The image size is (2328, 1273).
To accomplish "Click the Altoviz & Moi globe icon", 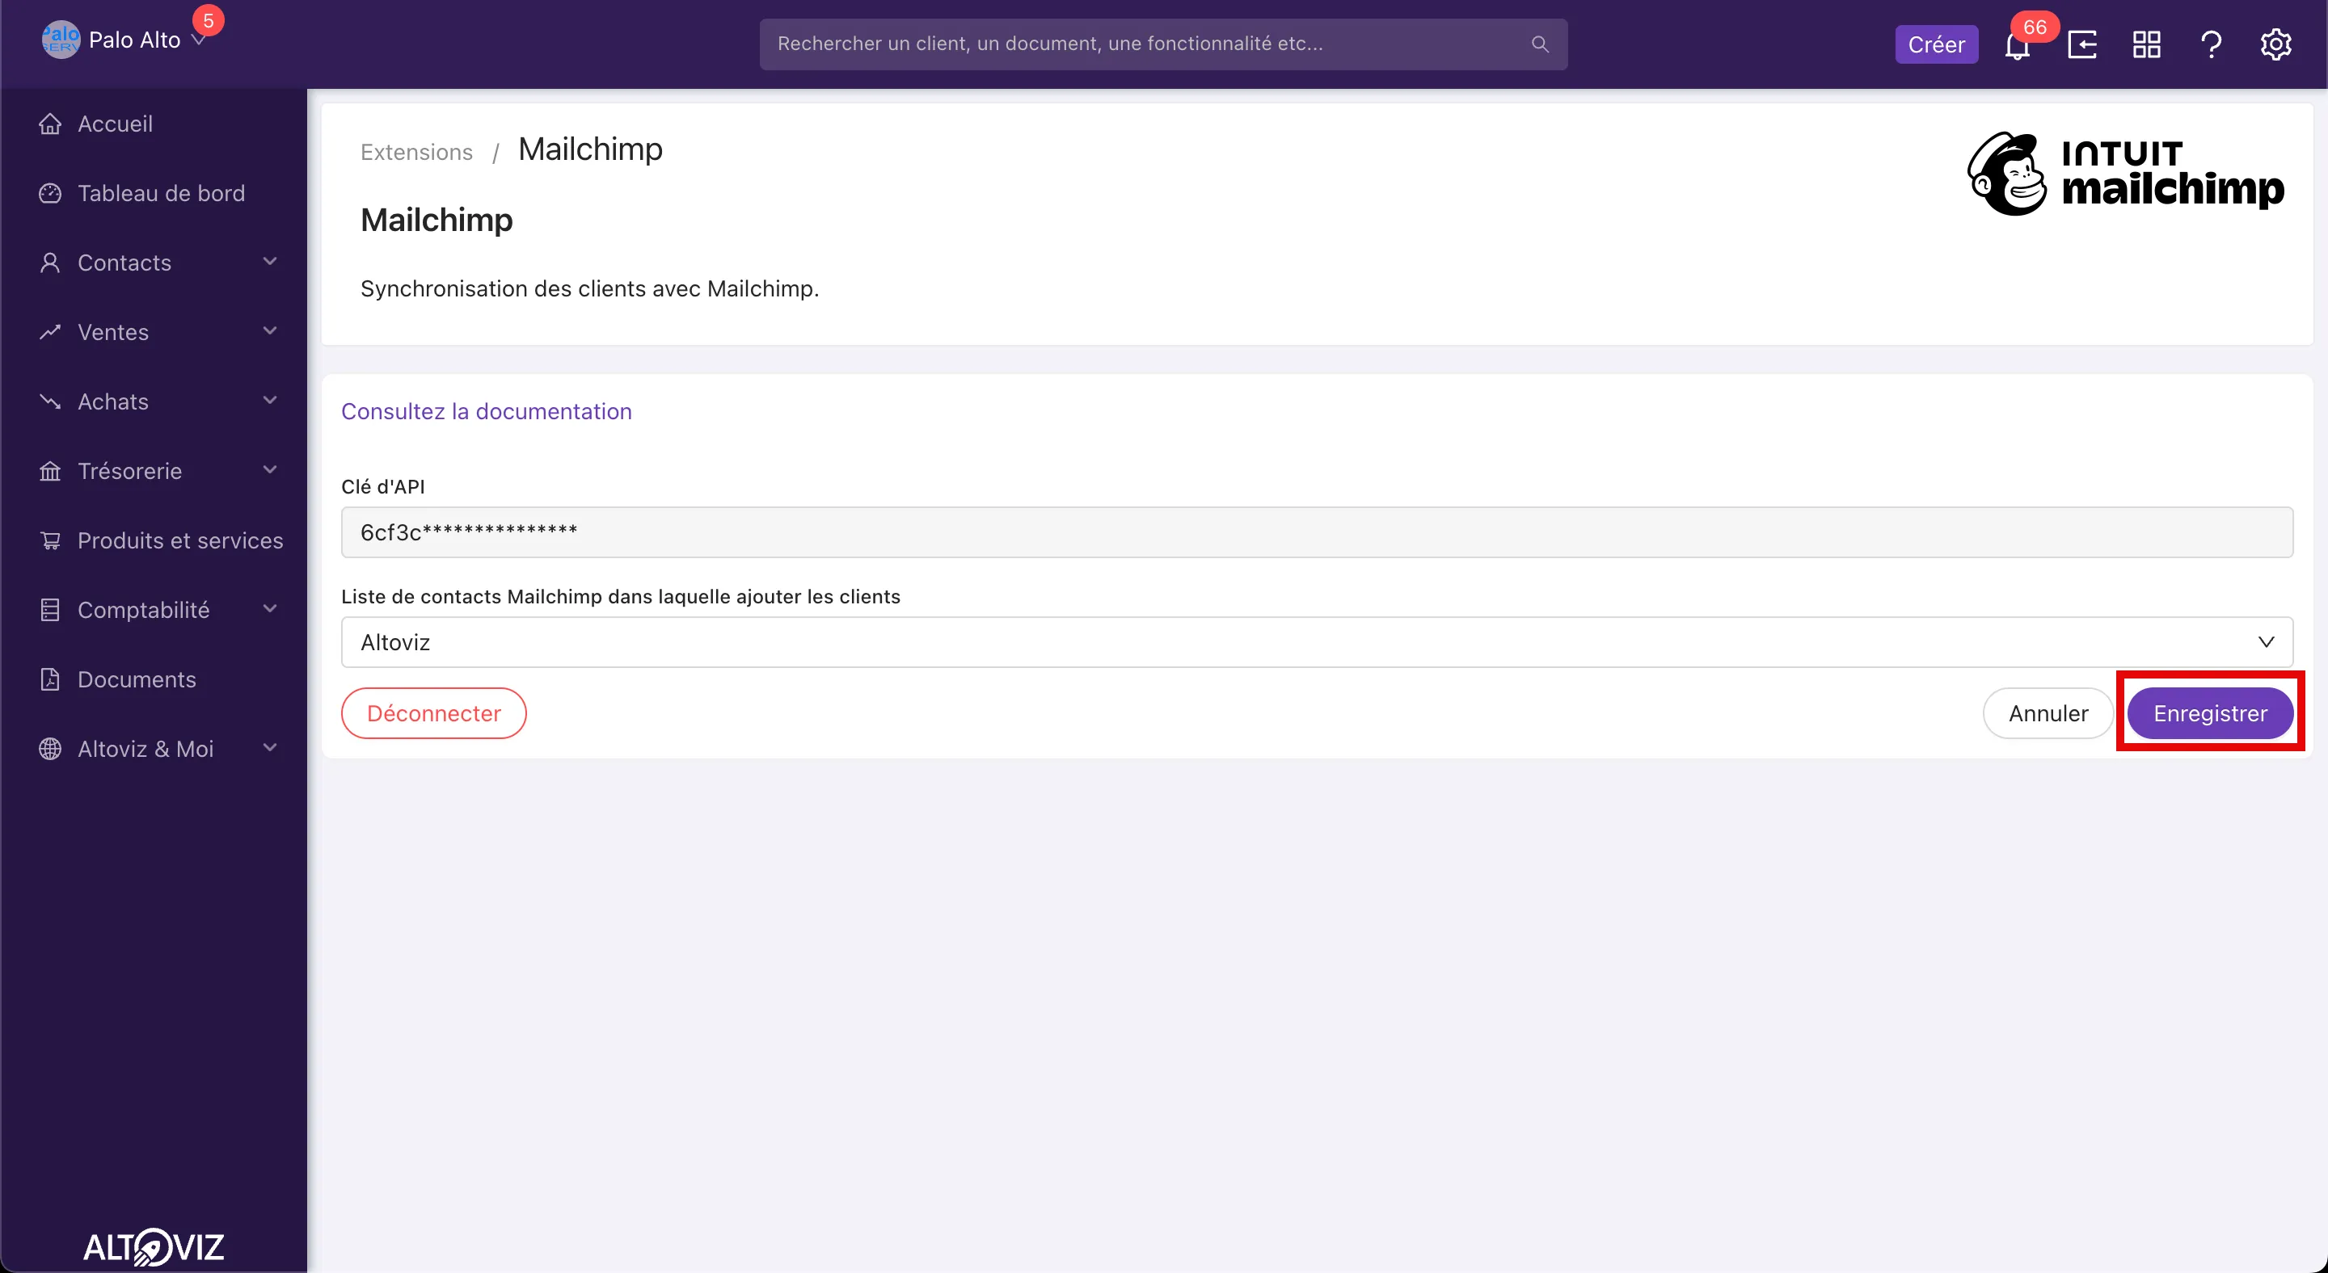I will (51, 750).
